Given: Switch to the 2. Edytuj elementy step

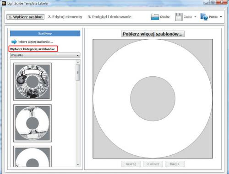Looking at the screenshot, I should tap(65, 17).
